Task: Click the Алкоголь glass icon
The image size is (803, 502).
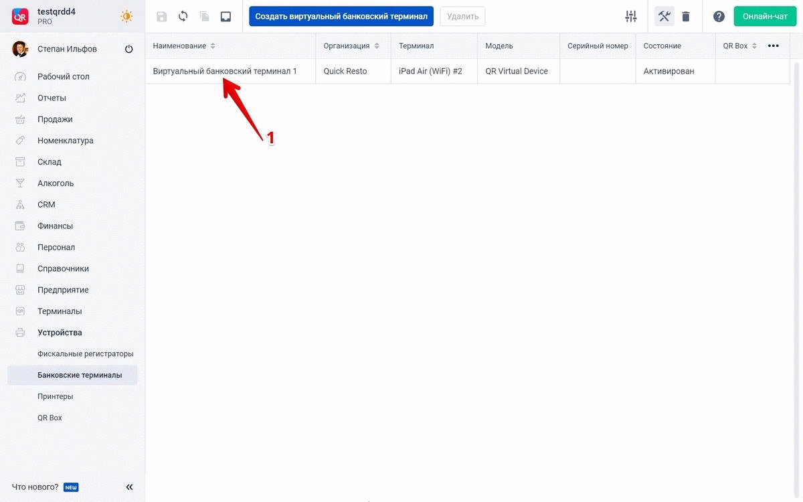Action: tap(20, 183)
